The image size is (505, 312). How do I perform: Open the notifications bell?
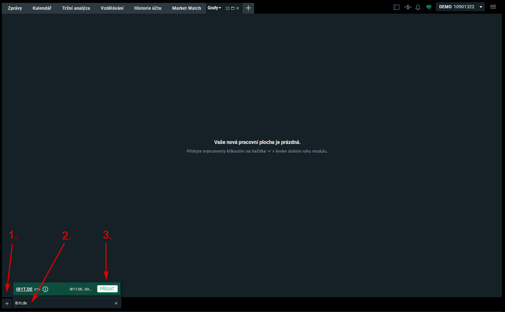tap(418, 7)
